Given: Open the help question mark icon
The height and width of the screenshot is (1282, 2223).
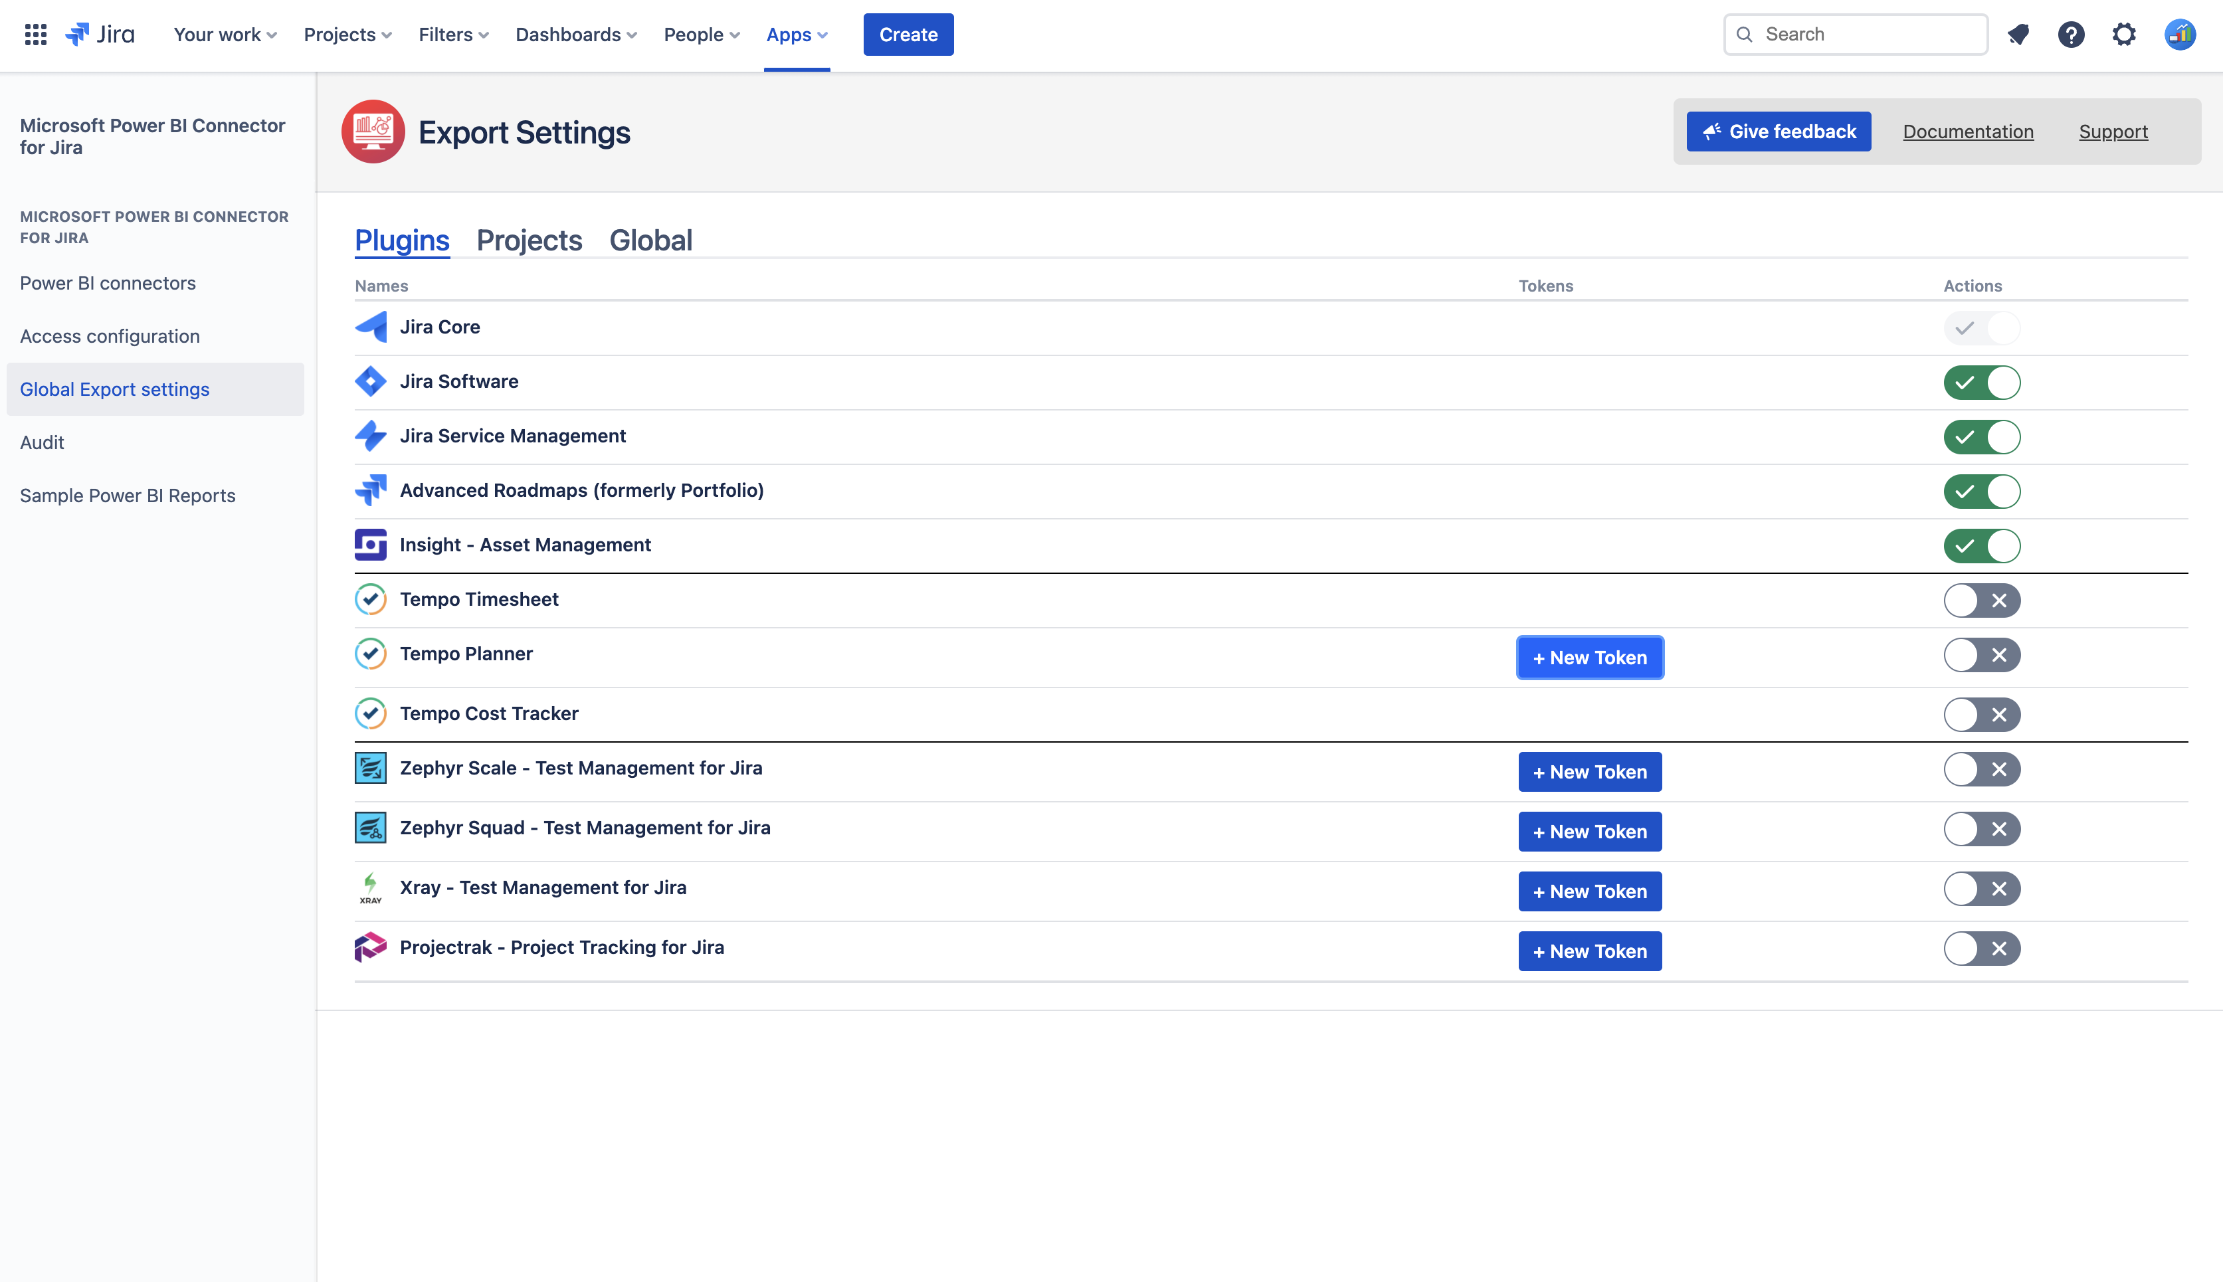Looking at the screenshot, I should pyautogui.click(x=2071, y=35).
